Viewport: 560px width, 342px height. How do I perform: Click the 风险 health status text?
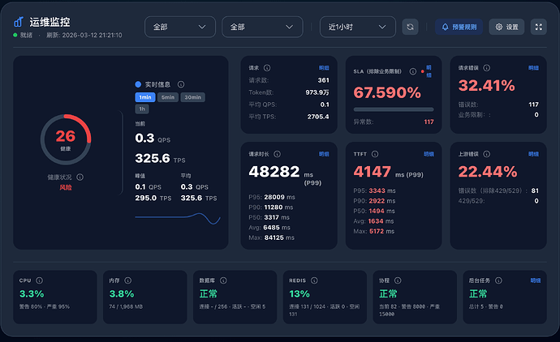[x=66, y=187]
